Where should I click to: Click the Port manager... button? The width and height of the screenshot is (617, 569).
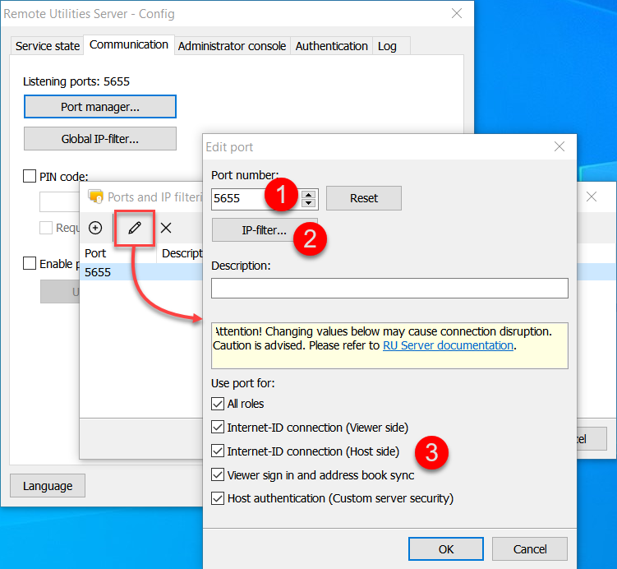pos(100,107)
